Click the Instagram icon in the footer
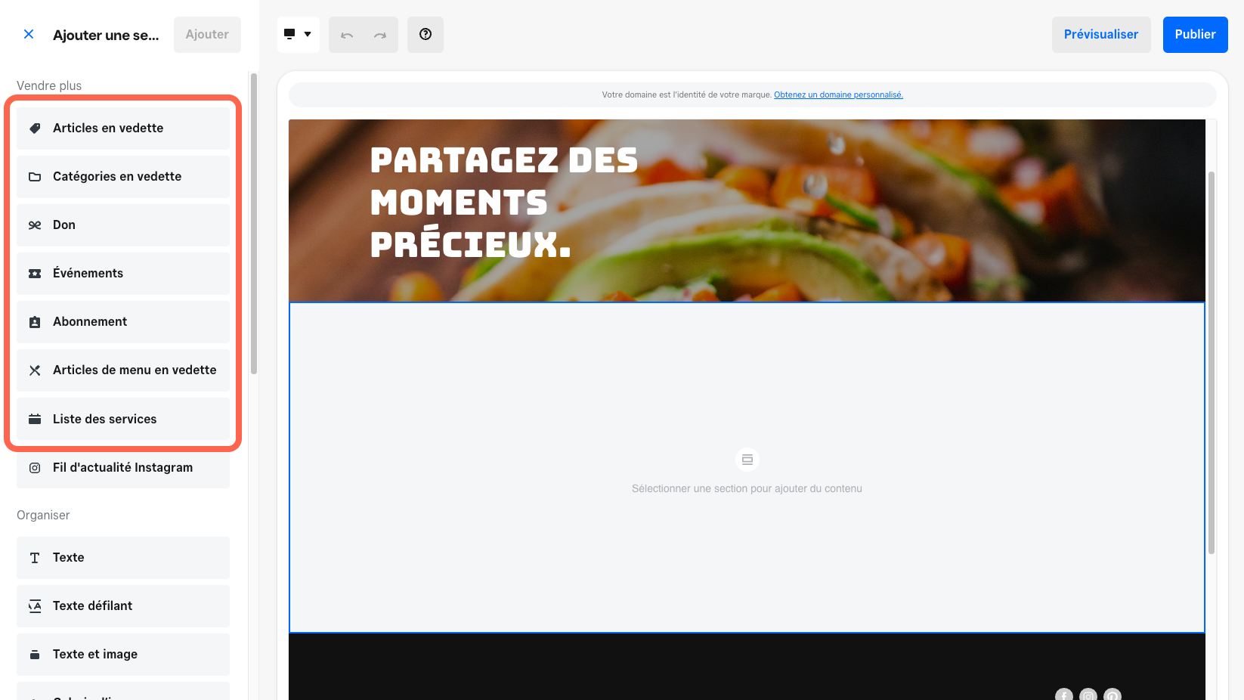1244x700 pixels. [1088, 695]
